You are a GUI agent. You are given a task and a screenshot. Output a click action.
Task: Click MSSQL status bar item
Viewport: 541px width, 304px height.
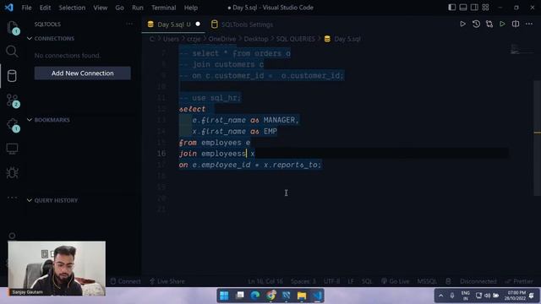[427, 281]
